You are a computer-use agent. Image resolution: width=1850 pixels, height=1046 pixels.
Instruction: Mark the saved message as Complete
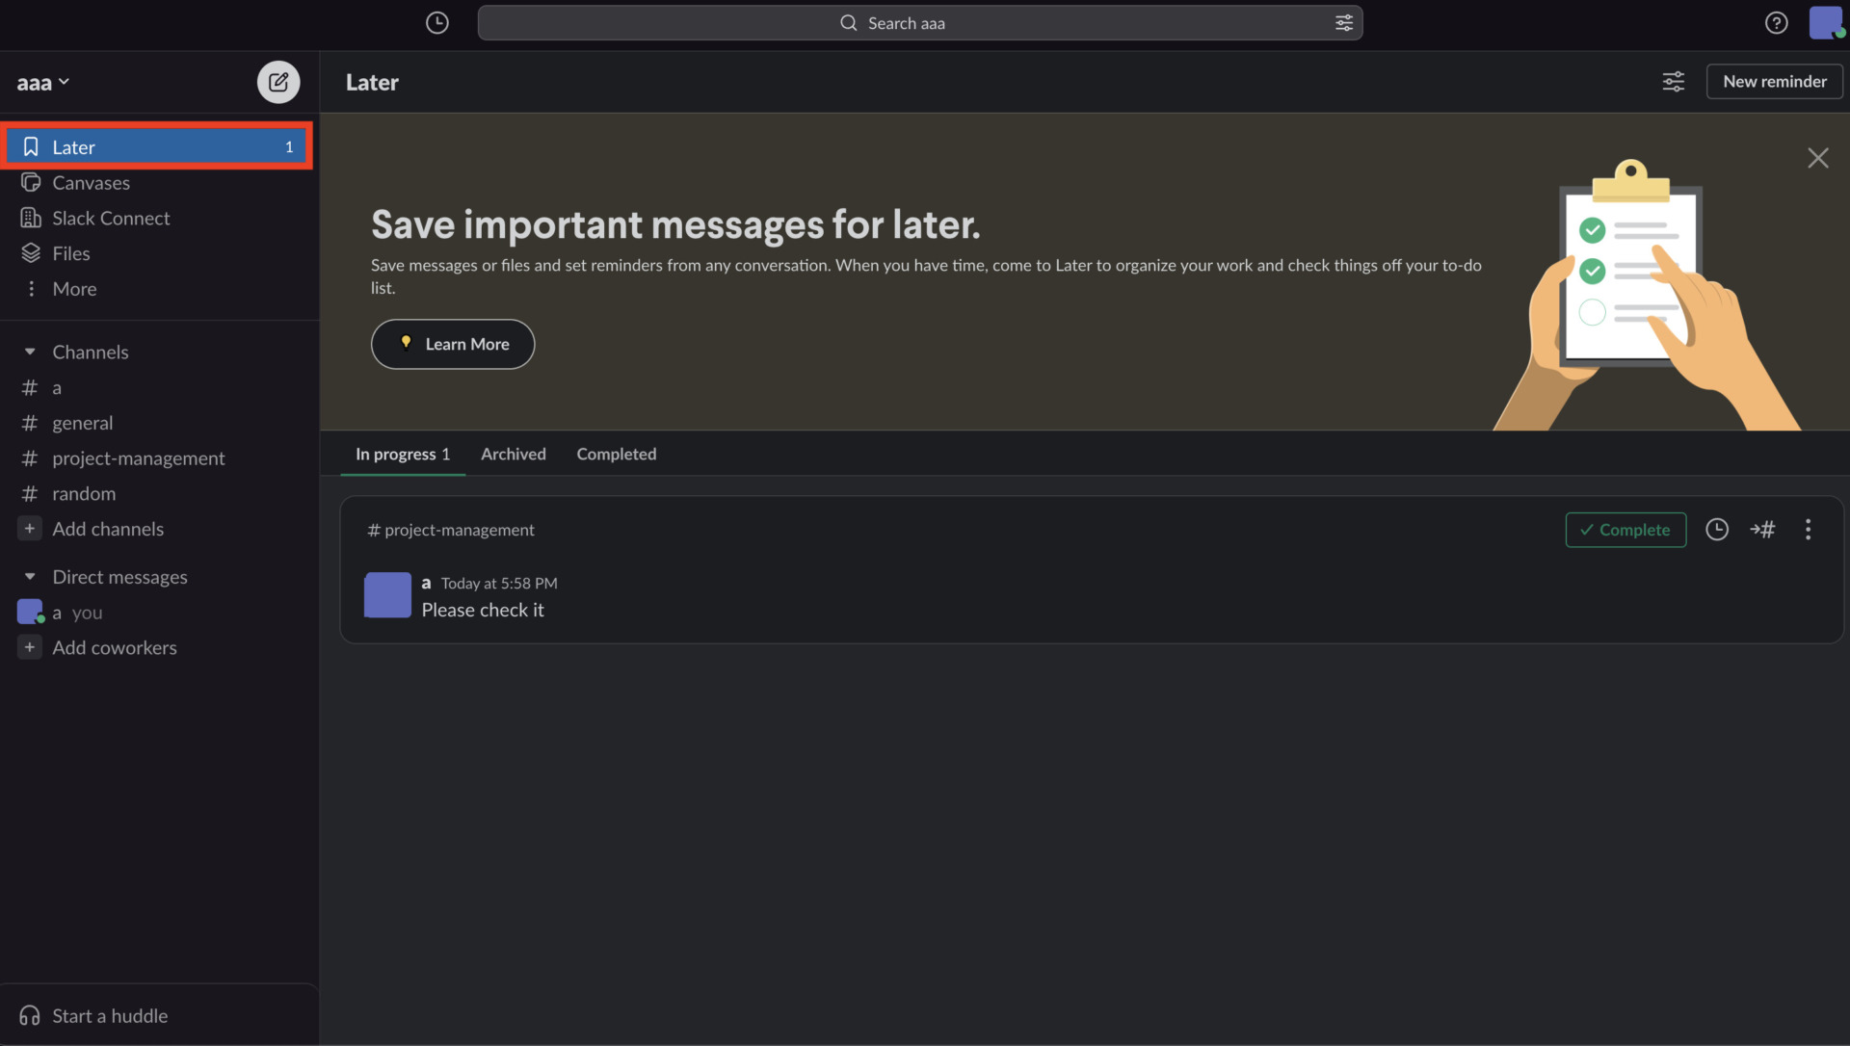(x=1625, y=529)
